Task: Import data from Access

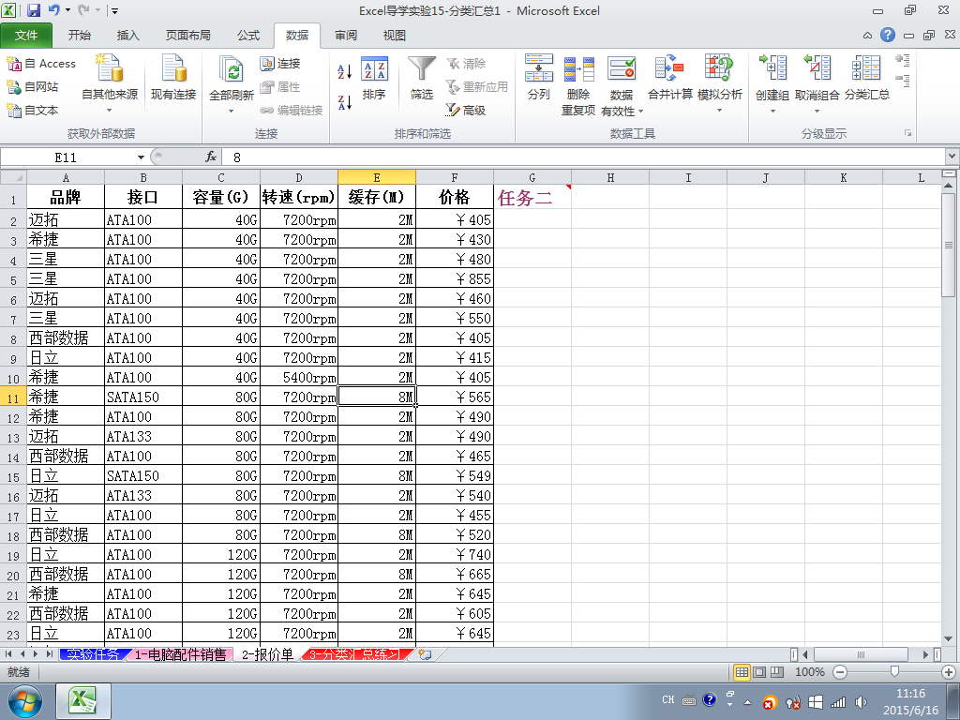Action: tap(41, 63)
